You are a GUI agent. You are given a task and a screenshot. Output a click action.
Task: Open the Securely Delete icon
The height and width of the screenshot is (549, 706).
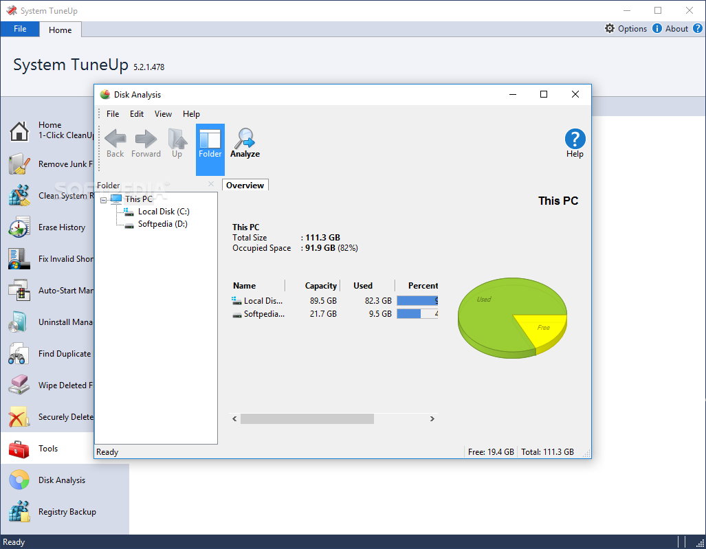19,416
